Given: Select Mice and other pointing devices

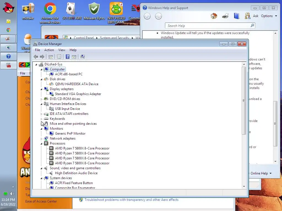Looking at the screenshot, I should tap(73, 124).
